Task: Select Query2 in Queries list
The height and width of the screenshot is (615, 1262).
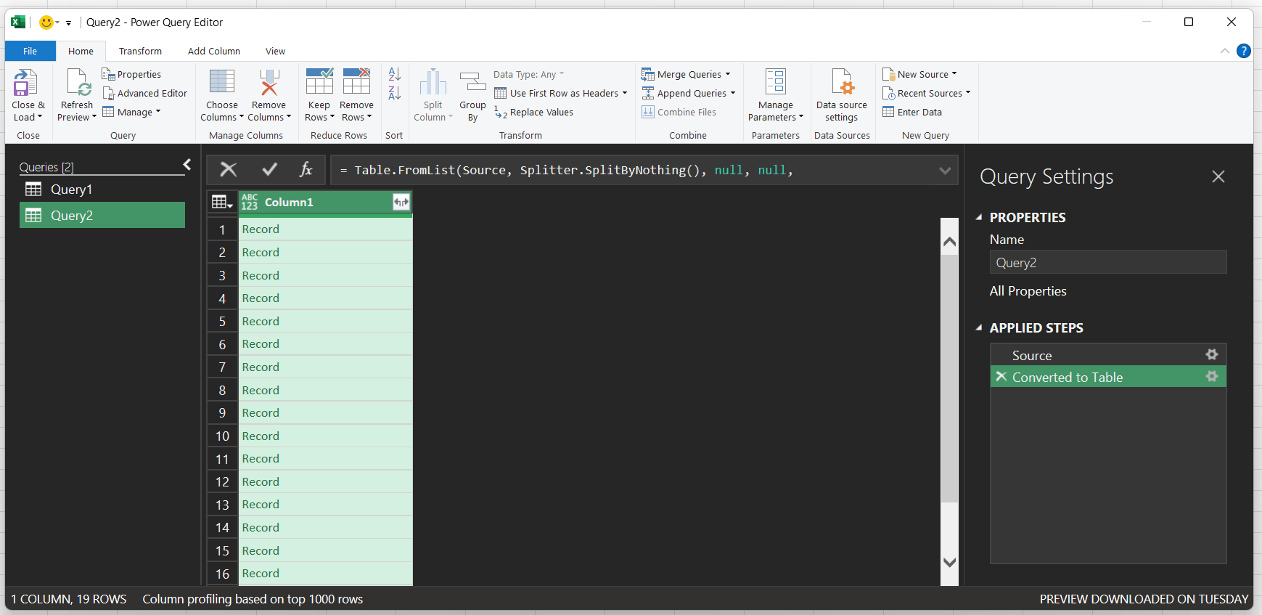Action: [102, 216]
